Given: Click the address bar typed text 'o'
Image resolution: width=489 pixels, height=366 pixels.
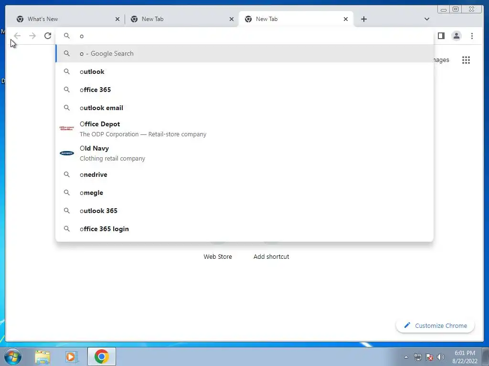Looking at the screenshot, I should [x=82, y=36].
